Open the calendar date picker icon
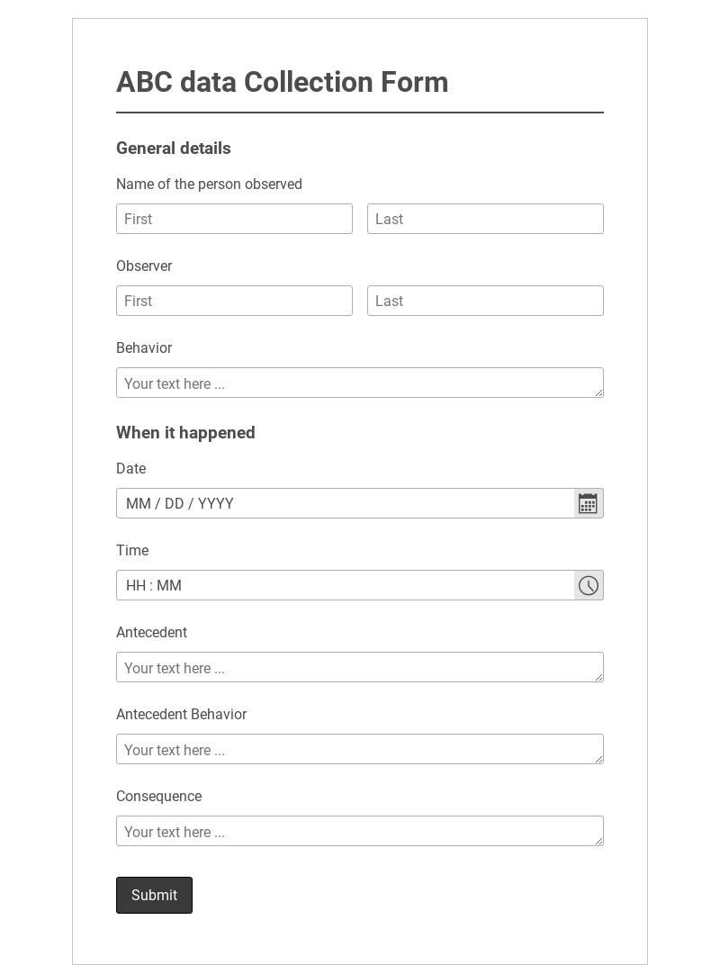This screenshot has height=965, width=720. (x=588, y=503)
